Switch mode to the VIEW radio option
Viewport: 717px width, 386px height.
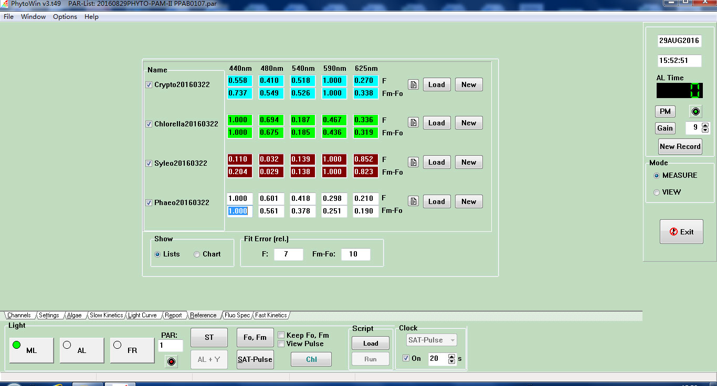[x=657, y=192]
